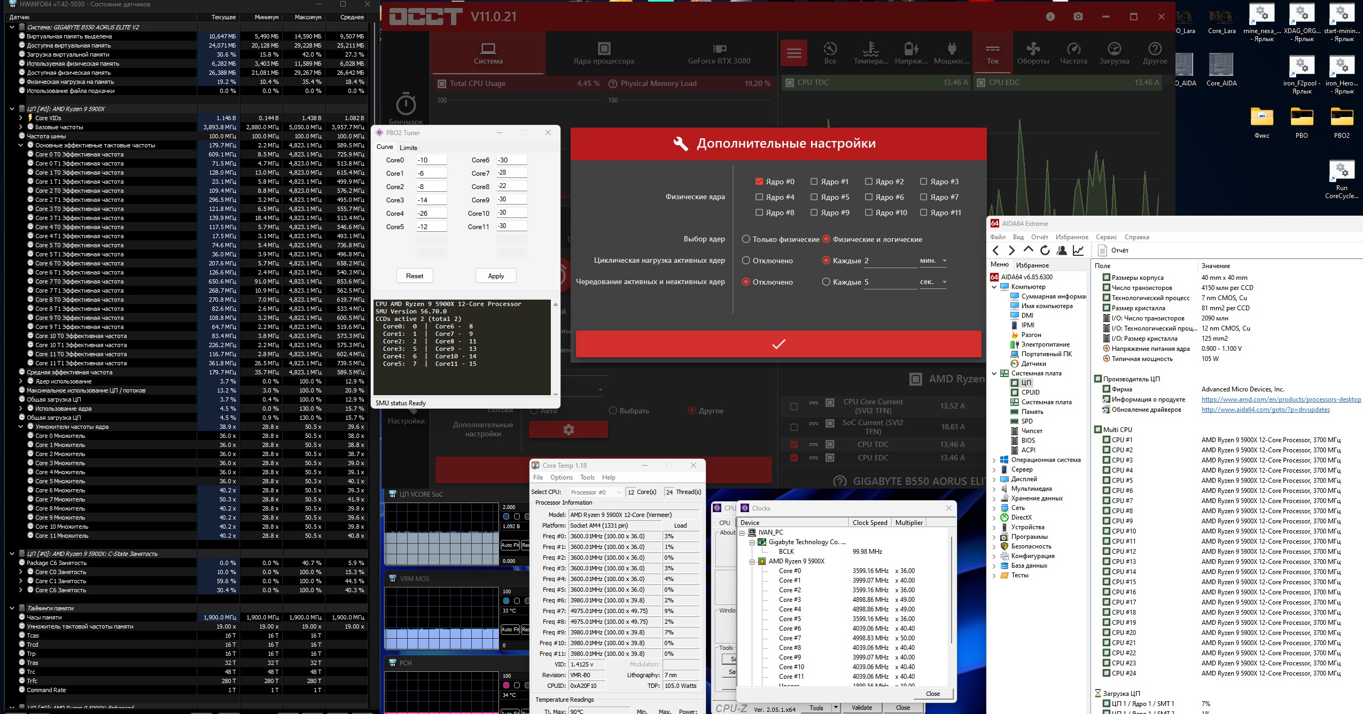Expand the Операционная система tree node
This screenshot has width=1363, height=714.
(994, 460)
